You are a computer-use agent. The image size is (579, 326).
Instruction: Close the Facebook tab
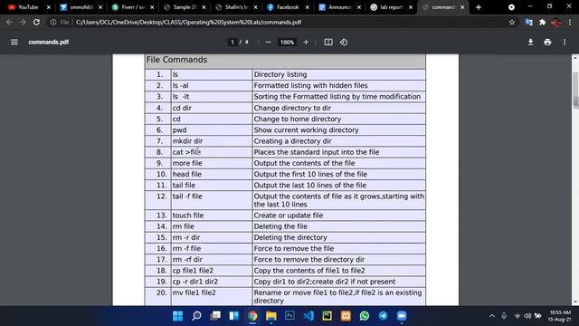pos(307,7)
